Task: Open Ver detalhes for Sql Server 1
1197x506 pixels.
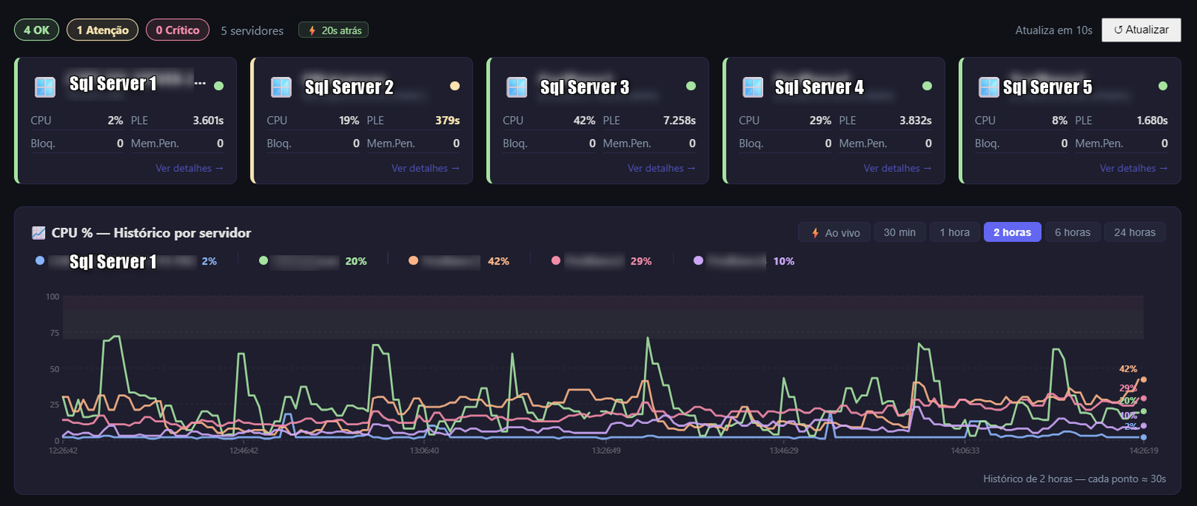Action: (189, 168)
